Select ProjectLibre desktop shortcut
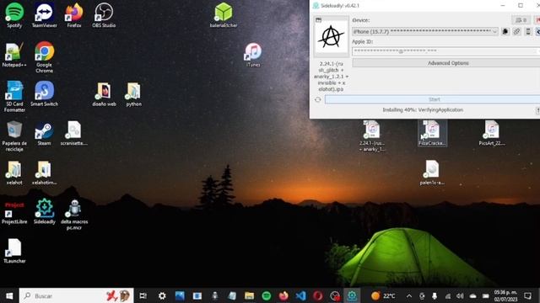Screen dimensions: 540x303 click(x=14, y=213)
